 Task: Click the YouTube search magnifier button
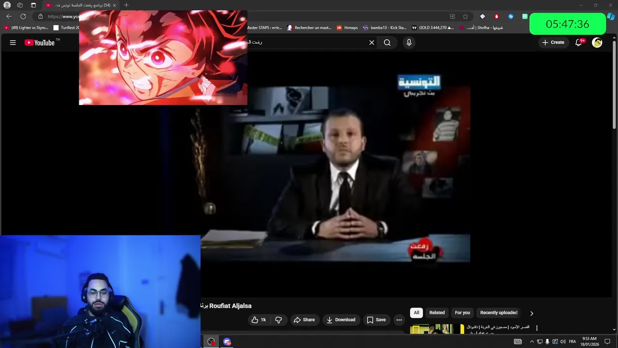tap(387, 43)
